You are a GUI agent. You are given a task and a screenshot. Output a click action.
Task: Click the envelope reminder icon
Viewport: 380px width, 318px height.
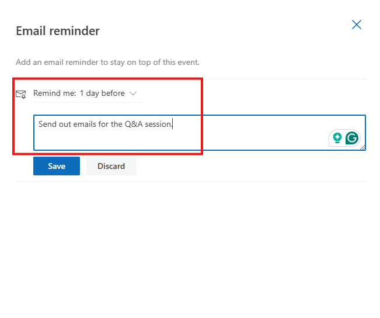(x=21, y=94)
